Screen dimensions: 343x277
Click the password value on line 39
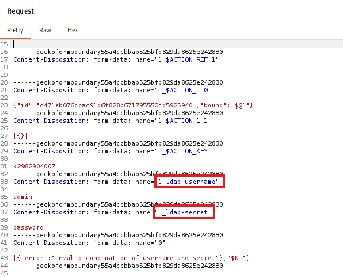tap(28, 227)
